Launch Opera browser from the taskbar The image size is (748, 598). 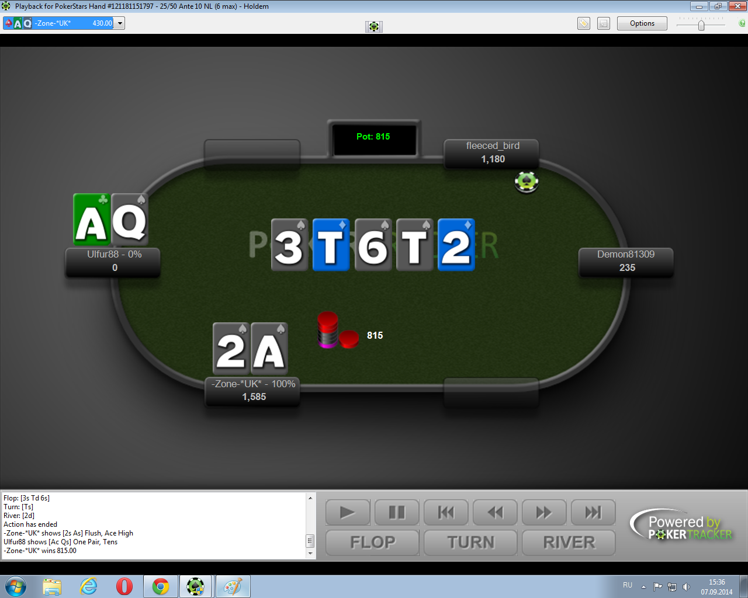pos(124,586)
